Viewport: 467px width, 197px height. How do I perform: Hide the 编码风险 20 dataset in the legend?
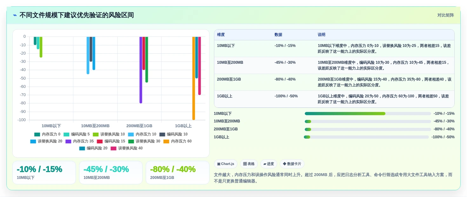click(93, 148)
